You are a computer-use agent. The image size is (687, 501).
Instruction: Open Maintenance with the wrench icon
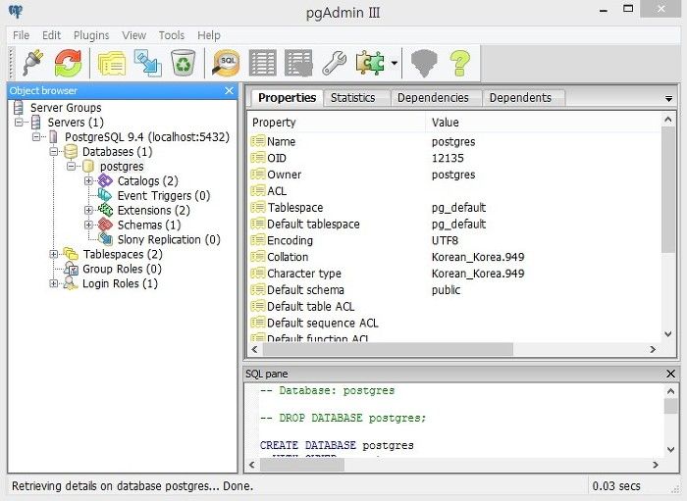pos(335,64)
